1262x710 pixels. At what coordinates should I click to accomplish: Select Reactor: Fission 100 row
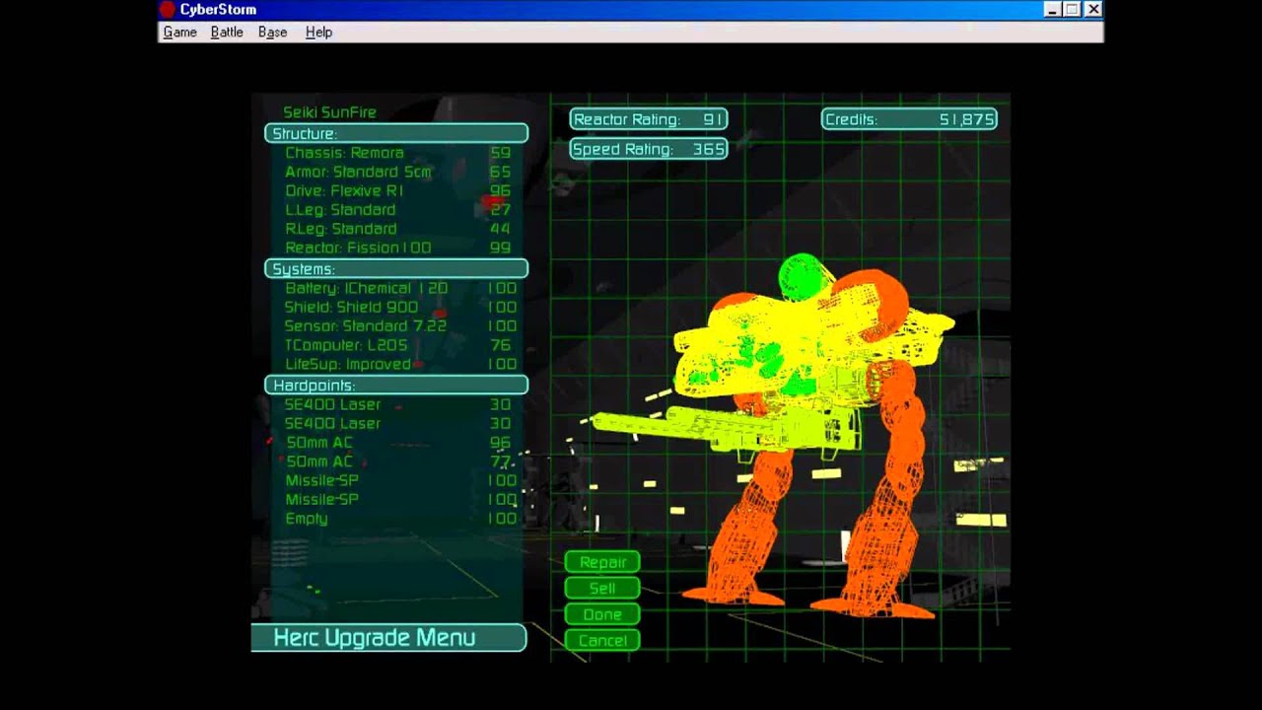[398, 248]
